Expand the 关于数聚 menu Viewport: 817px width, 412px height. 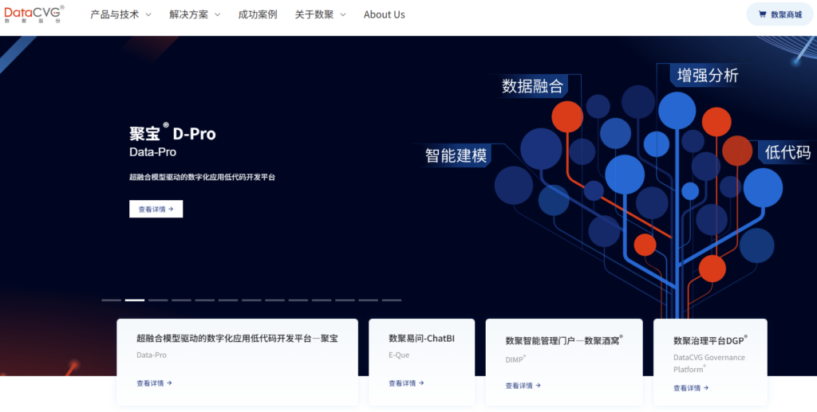(x=320, y=14)
